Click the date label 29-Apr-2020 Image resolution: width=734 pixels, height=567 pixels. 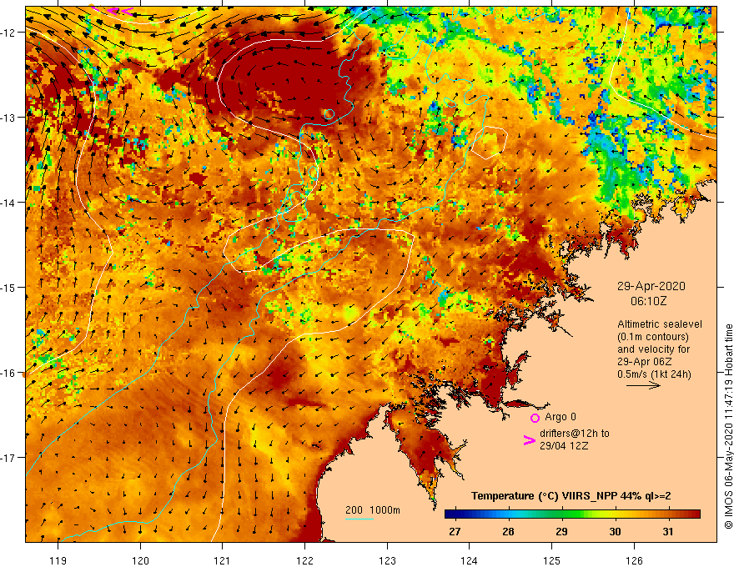point(651,286)
